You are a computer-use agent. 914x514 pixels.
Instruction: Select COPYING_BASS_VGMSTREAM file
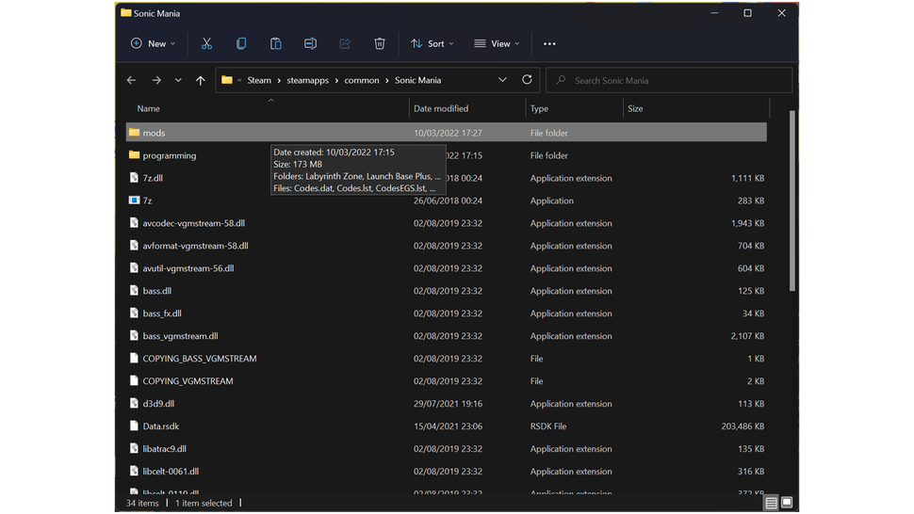tap(200, 359)
